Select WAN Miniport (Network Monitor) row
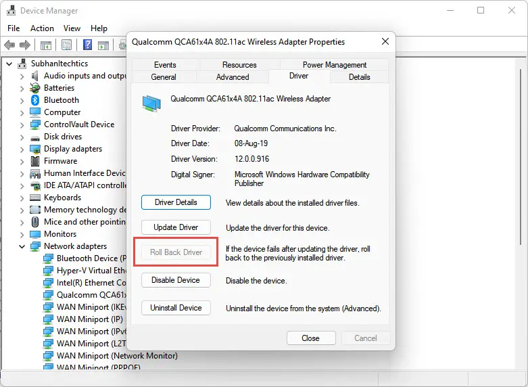The height and width of the screenshot is (387, 528). (x=110, y=356)
